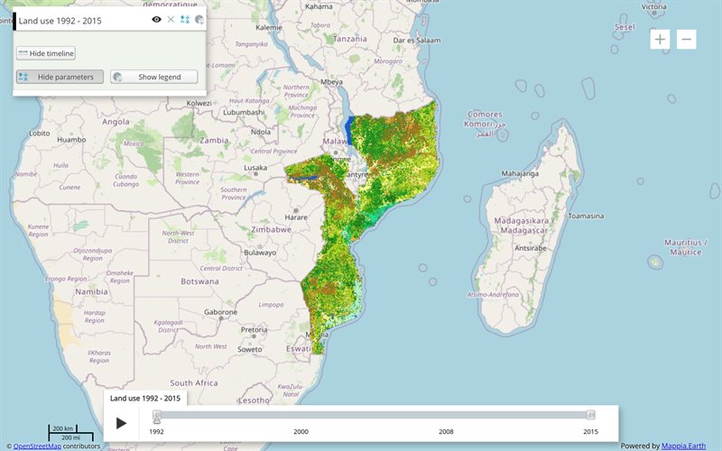Click the Pretoria city label
Screen dimensions: 722x451
[255, 329]
